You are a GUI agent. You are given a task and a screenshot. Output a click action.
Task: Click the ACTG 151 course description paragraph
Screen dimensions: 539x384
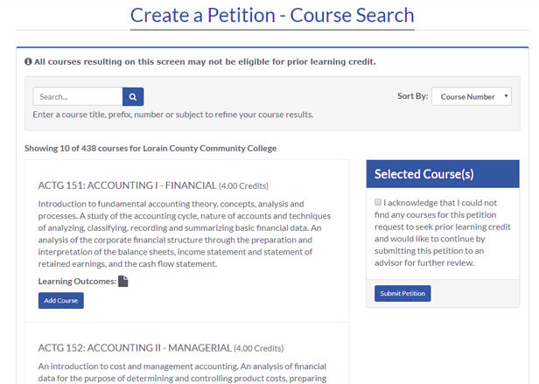pyautogui.click(x=185, y=234)
